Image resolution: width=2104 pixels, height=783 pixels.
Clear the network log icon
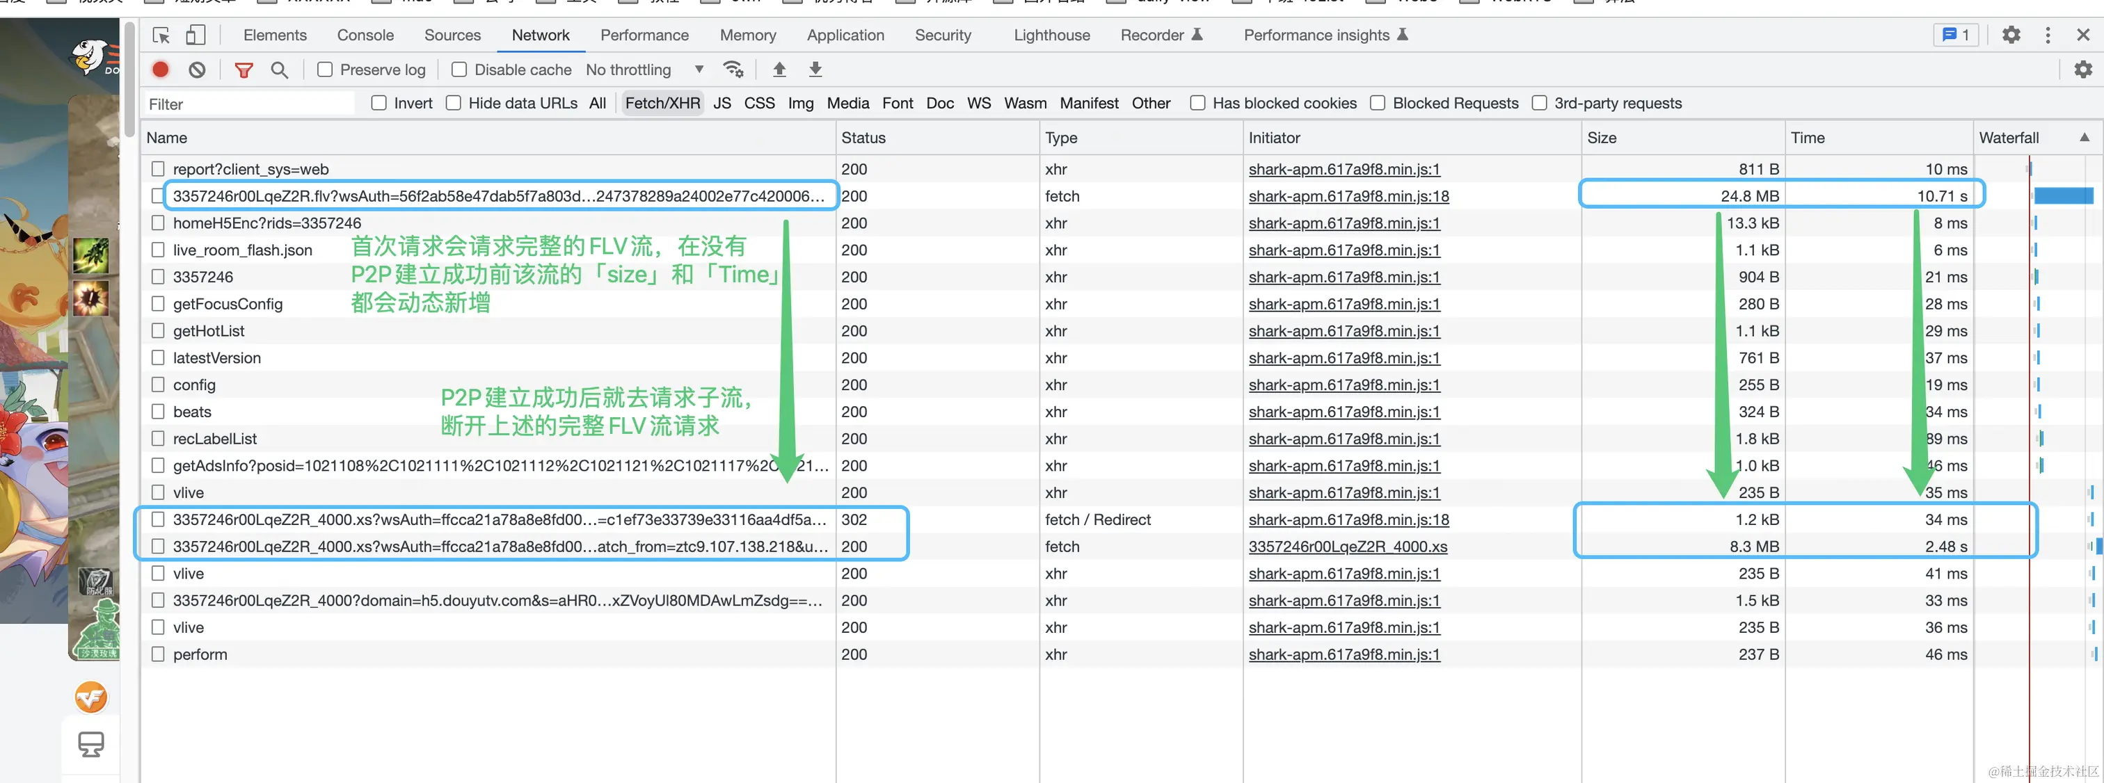click(197, 70)
